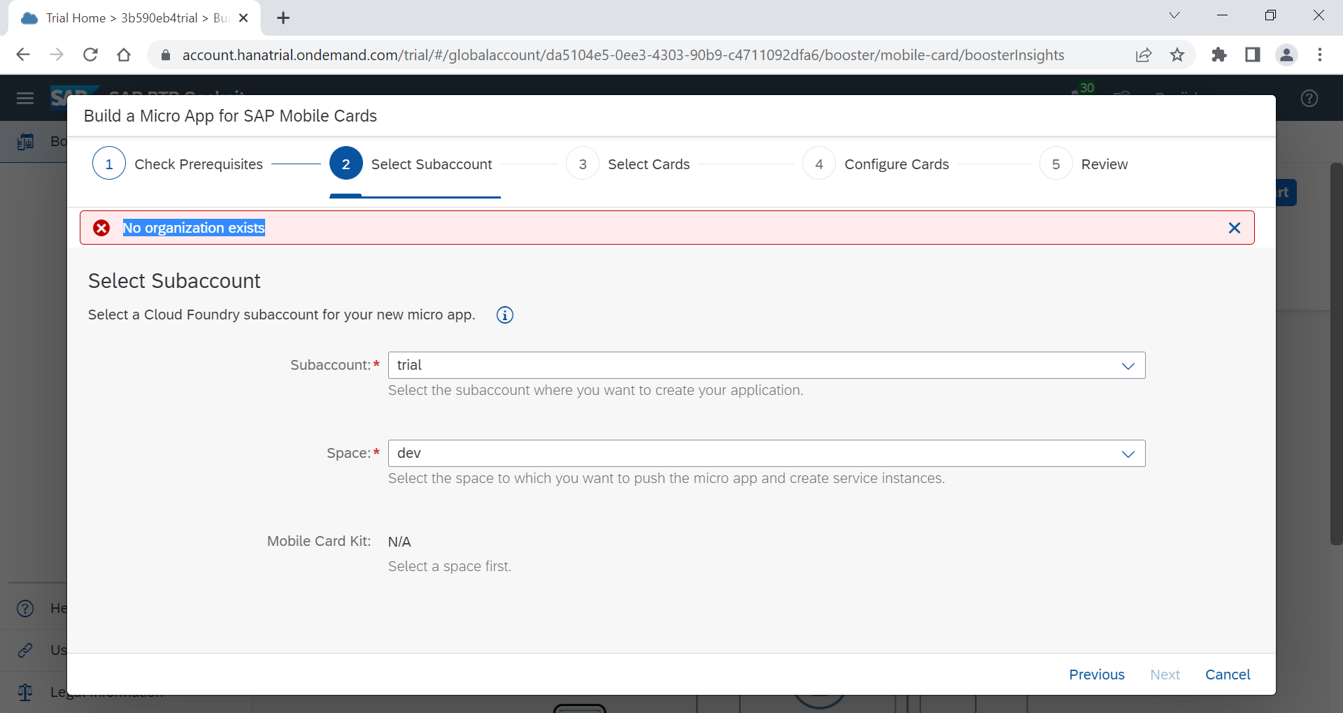
Task: Bookmark this page with star icon
Action: (1177, 55)
